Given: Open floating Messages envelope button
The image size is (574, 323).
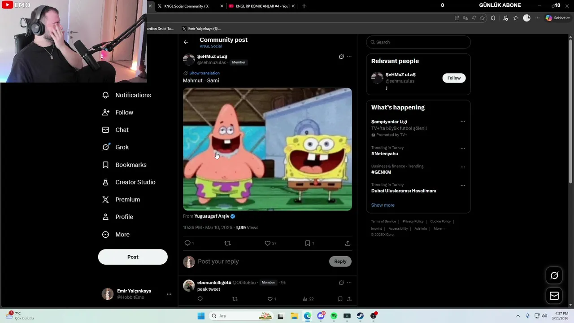Looking at the screenshot, I should [x=554, y=296].
